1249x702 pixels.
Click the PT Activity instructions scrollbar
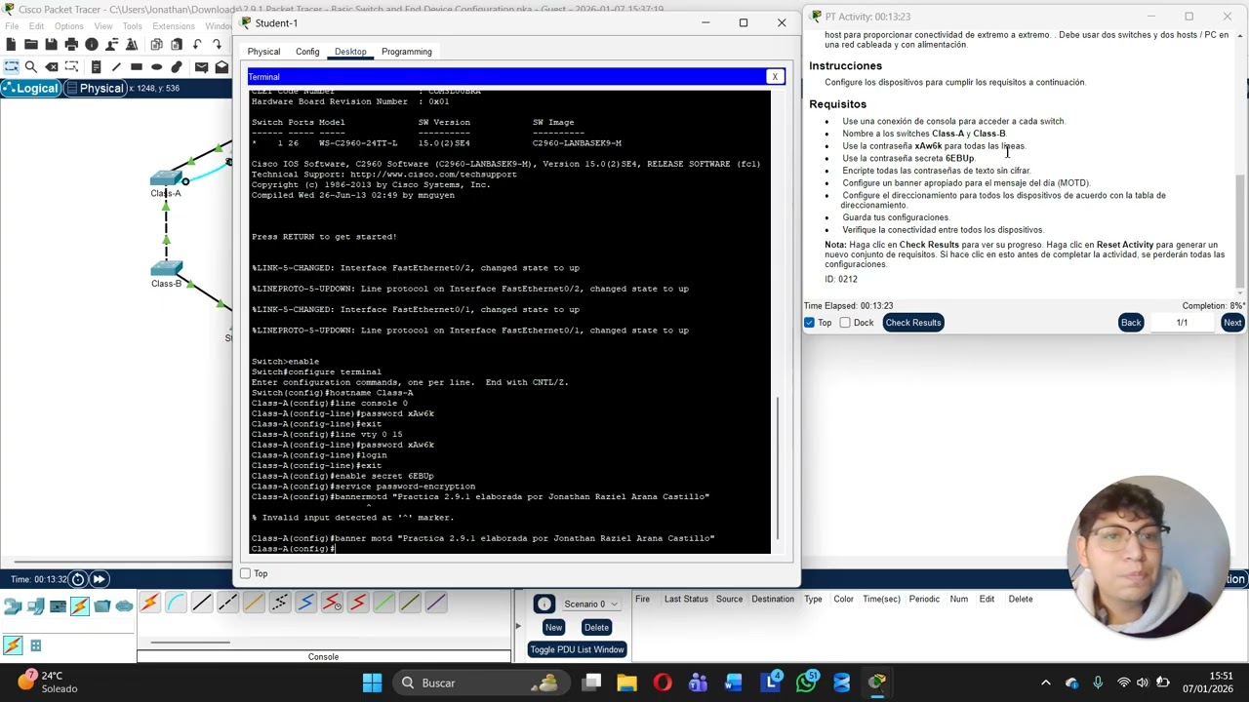[x=1241, y=230]
